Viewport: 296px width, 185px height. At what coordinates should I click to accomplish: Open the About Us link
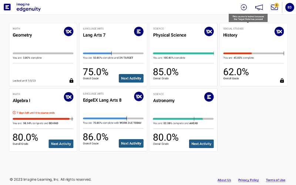coord(224,180)
